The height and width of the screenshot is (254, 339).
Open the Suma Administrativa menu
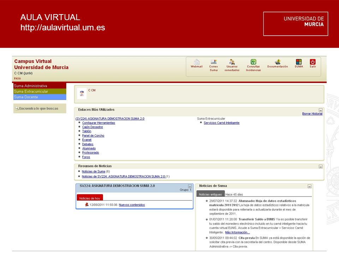coord(40,86)
